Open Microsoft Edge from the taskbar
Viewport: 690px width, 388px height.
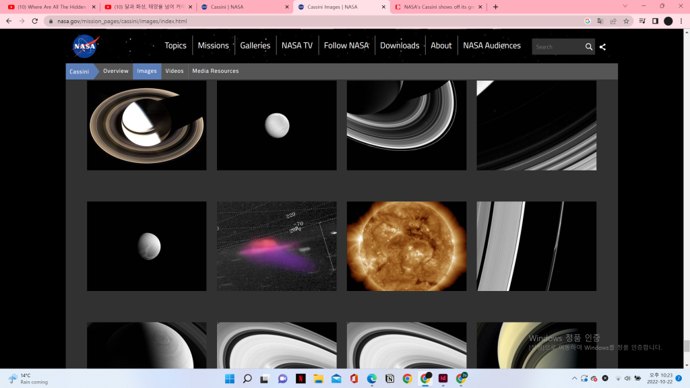372,379
